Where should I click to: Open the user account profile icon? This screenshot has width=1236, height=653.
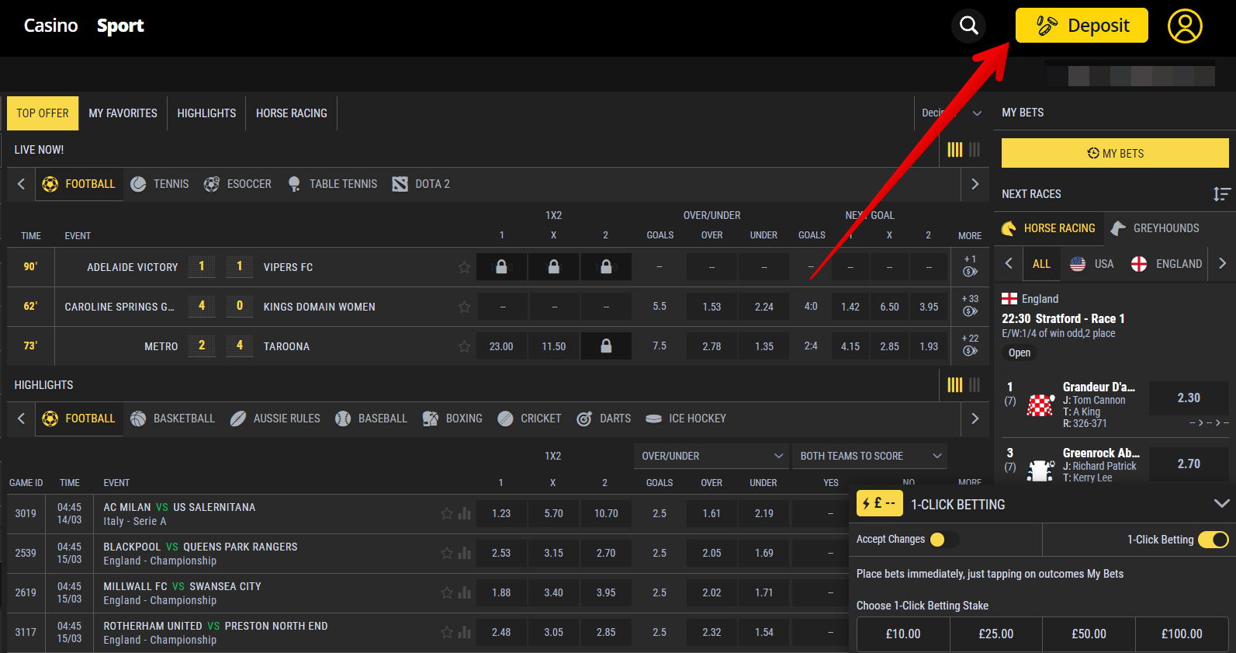click(1185, 26)
